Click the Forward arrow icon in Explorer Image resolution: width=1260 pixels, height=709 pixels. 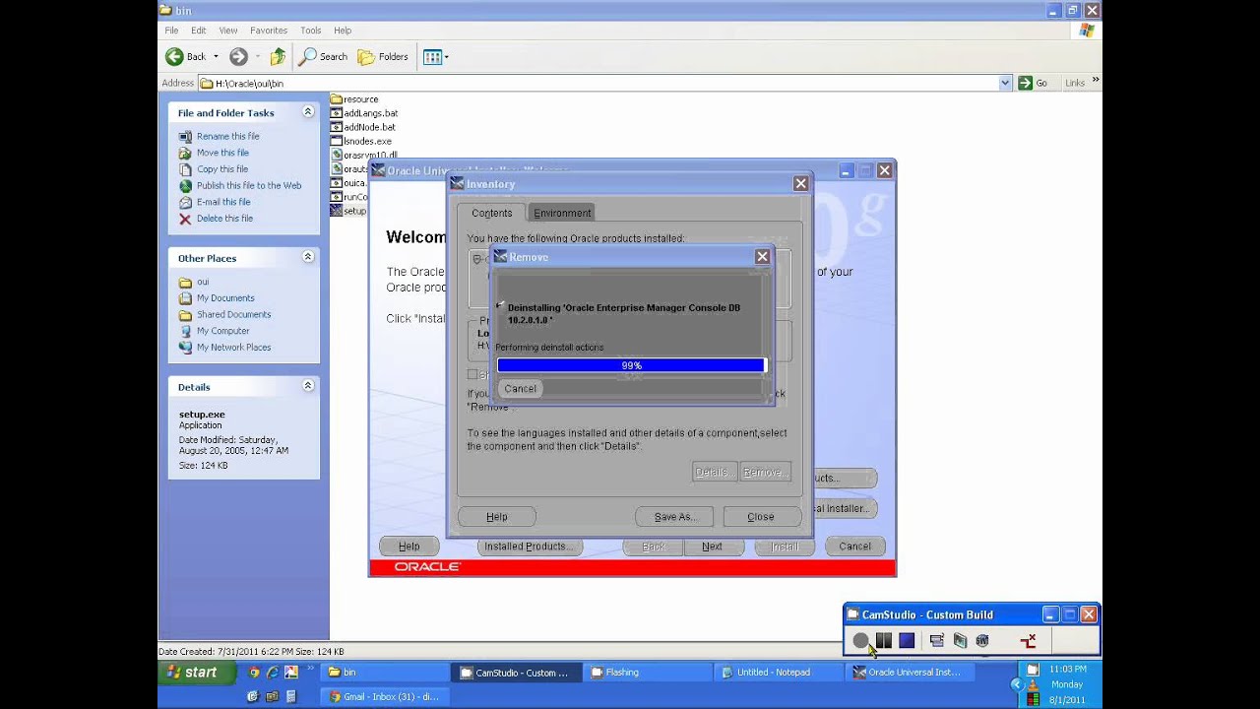point(238,56)
